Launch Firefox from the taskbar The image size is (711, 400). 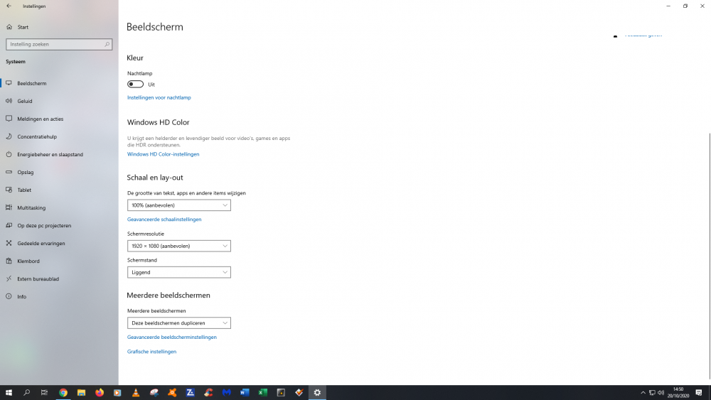(x=100, y=392)
